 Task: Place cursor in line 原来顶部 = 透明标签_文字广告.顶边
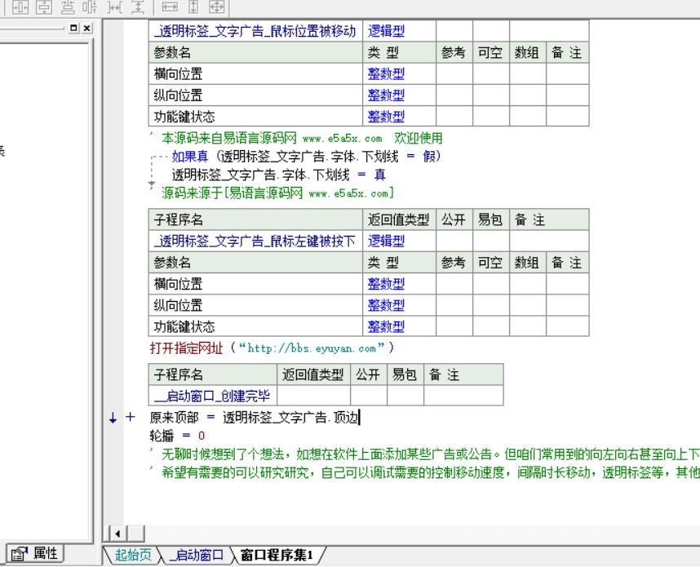click(x=254, y=418)
